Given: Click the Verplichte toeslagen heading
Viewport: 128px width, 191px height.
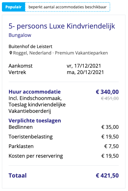Looking at the screenshot, I should coord(35,121).
